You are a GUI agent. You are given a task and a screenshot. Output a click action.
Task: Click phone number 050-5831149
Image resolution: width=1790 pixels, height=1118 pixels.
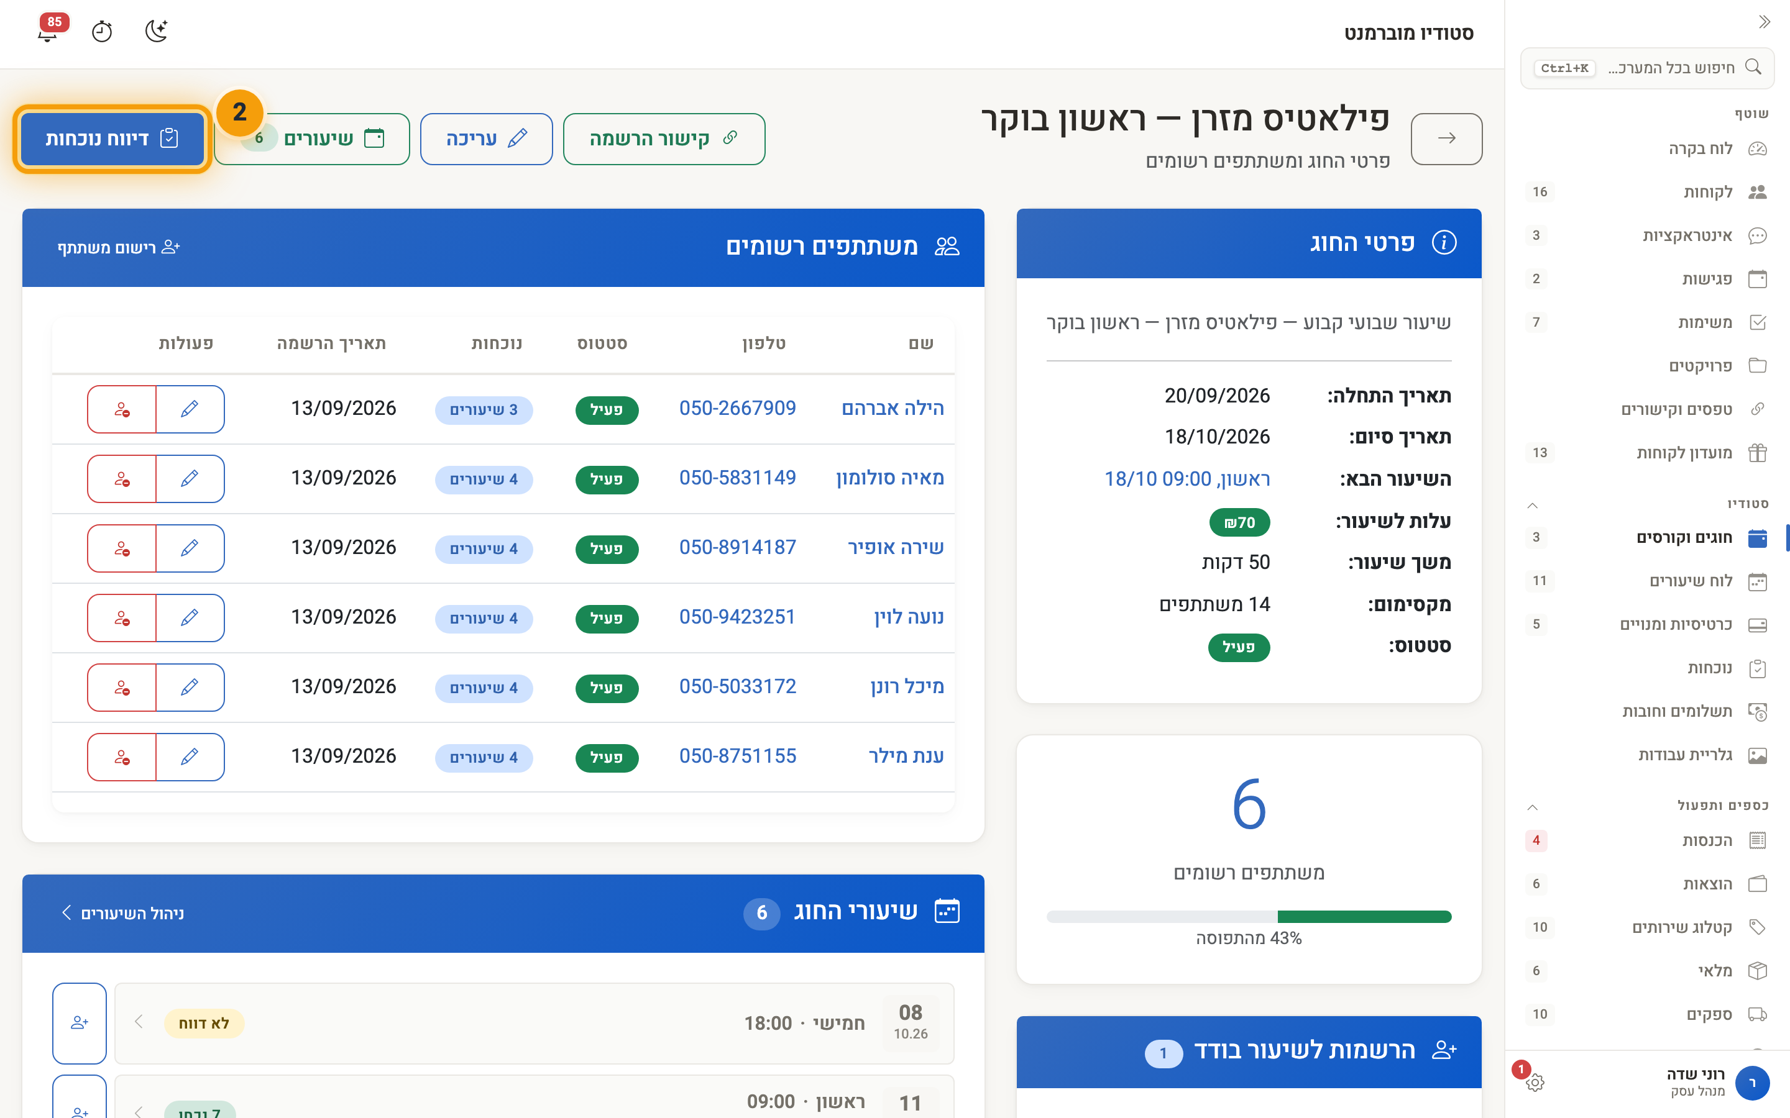click(738, 478)
